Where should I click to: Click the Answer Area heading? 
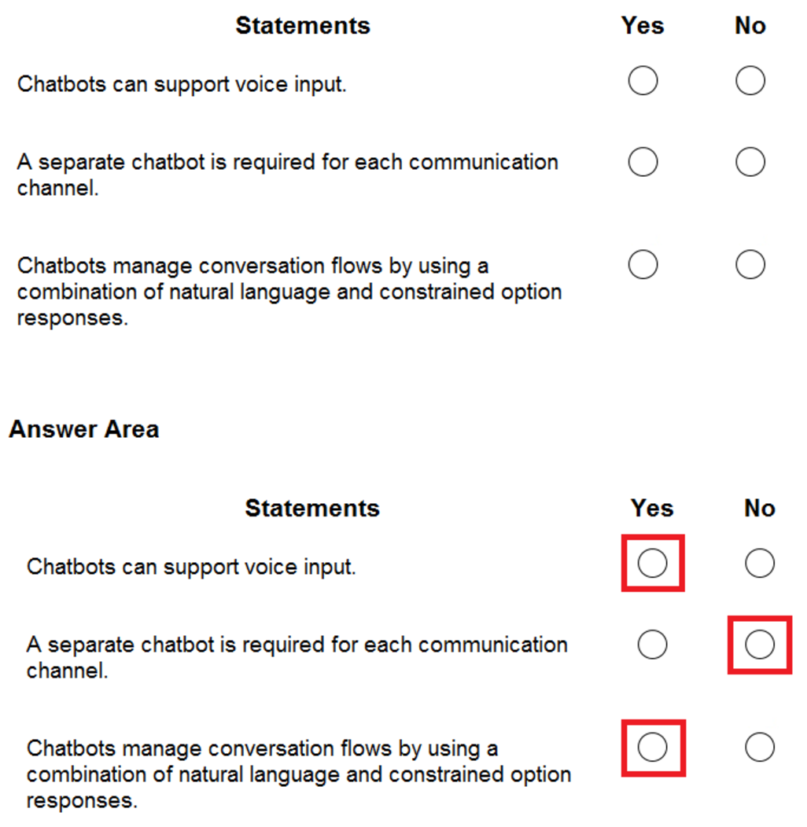point(84,429)
